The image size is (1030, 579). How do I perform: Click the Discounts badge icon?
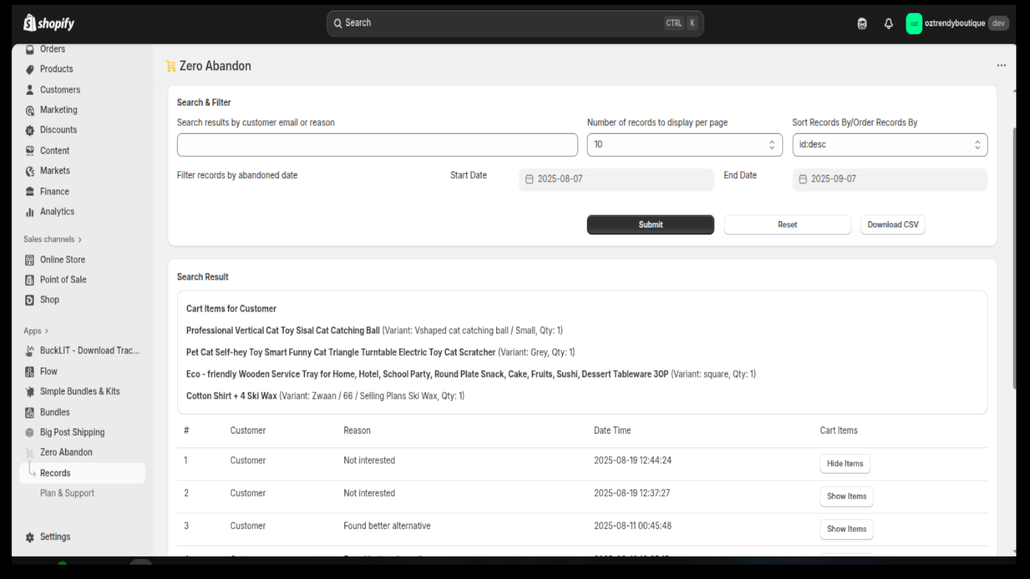30,131
